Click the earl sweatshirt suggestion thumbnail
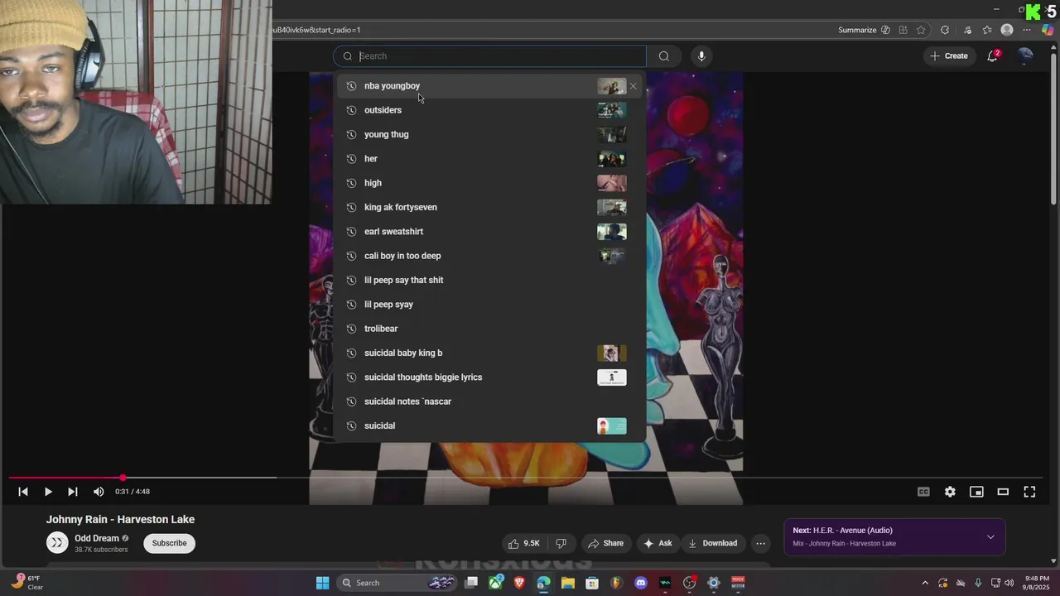 (612, 232)
